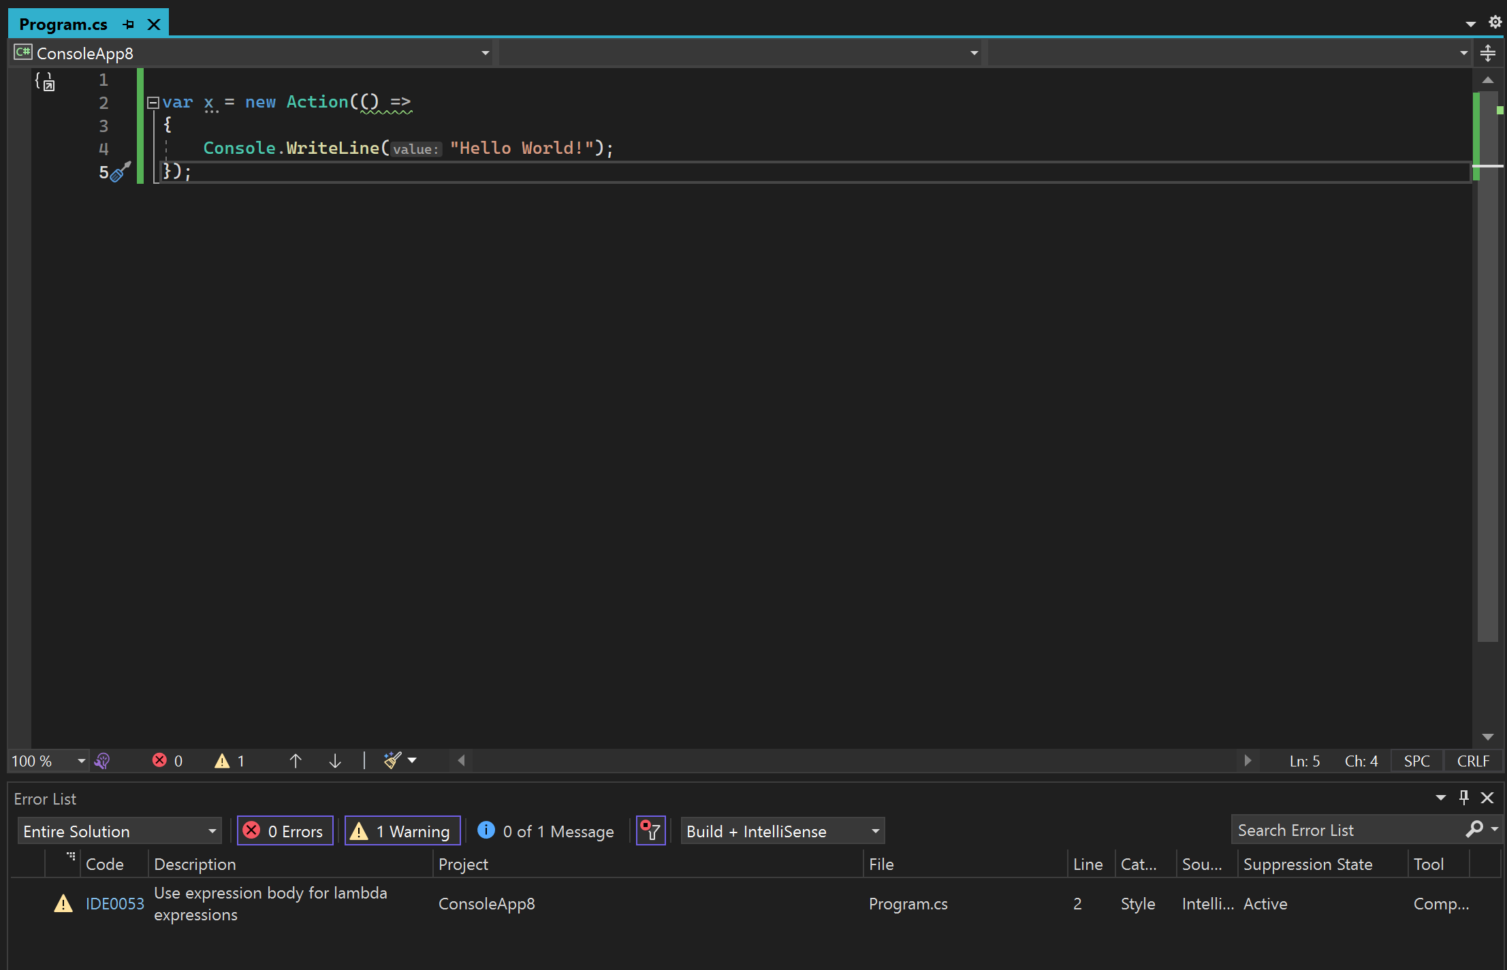Toggle the Error List filter funnel
The height and width of the screenshot is (970, 1507).
click(650, 831)
